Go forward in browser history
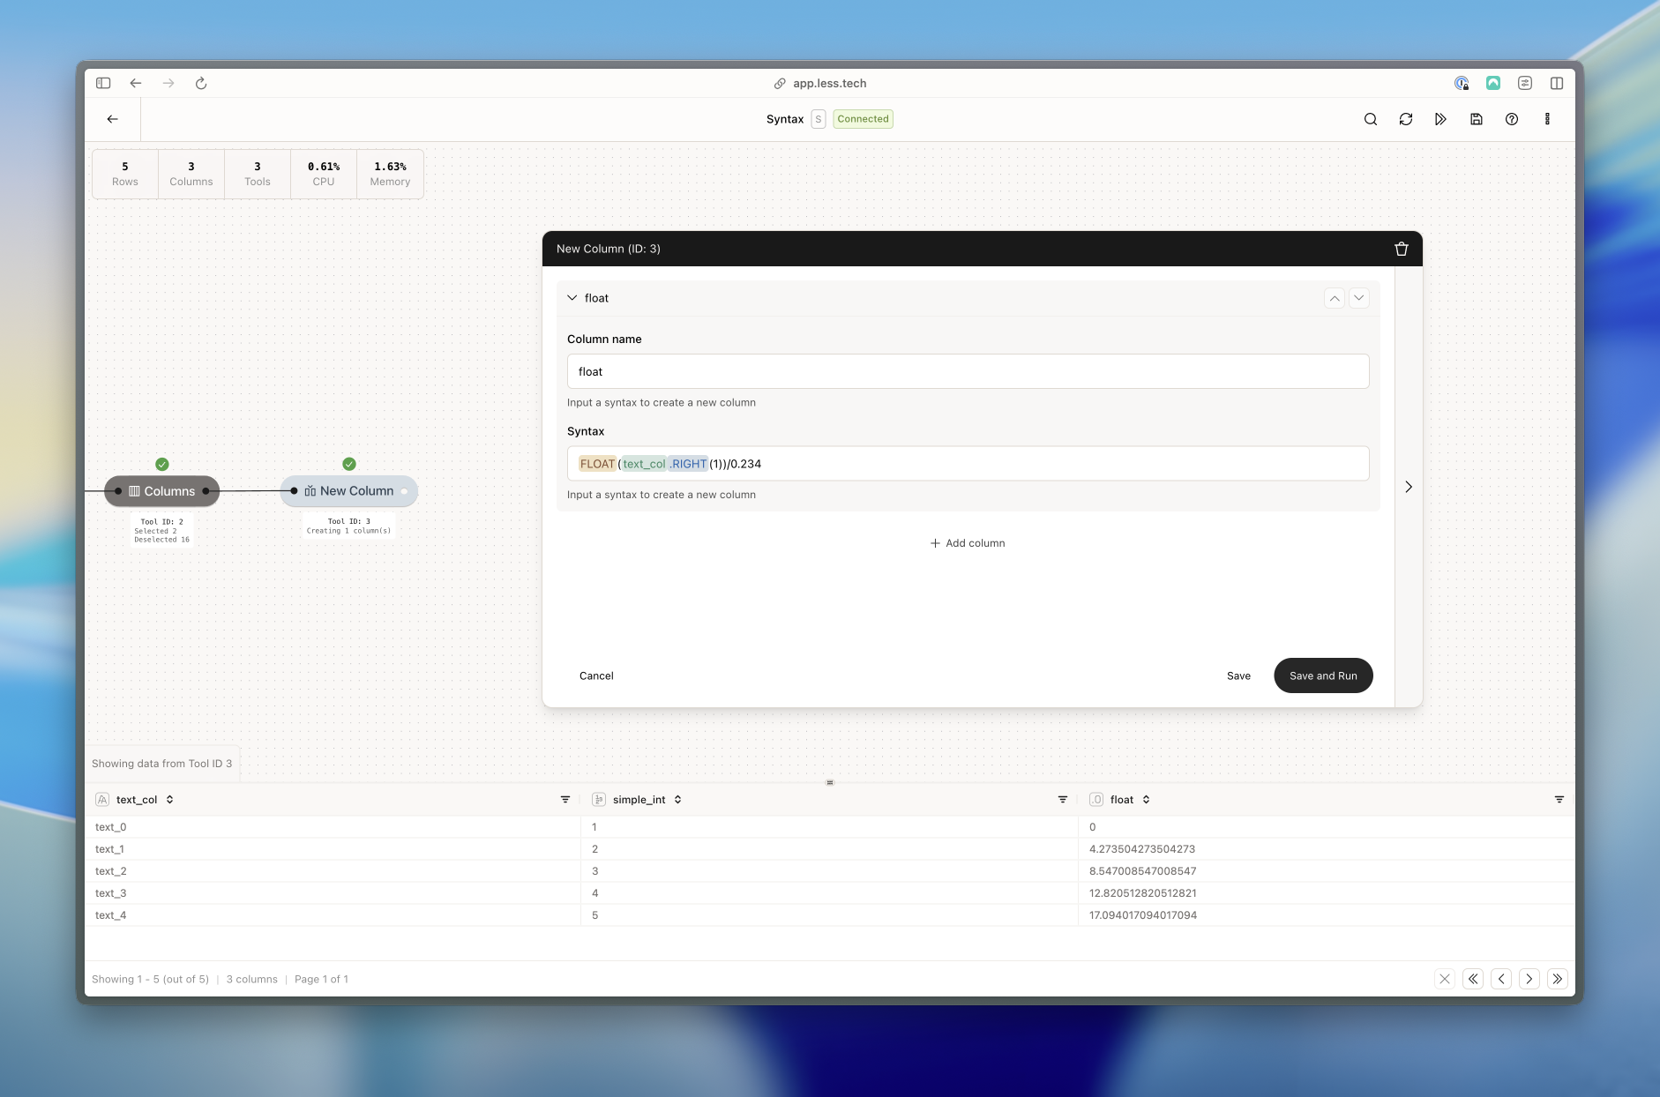Screen dimensions: 1660x1097 [168, 83]
